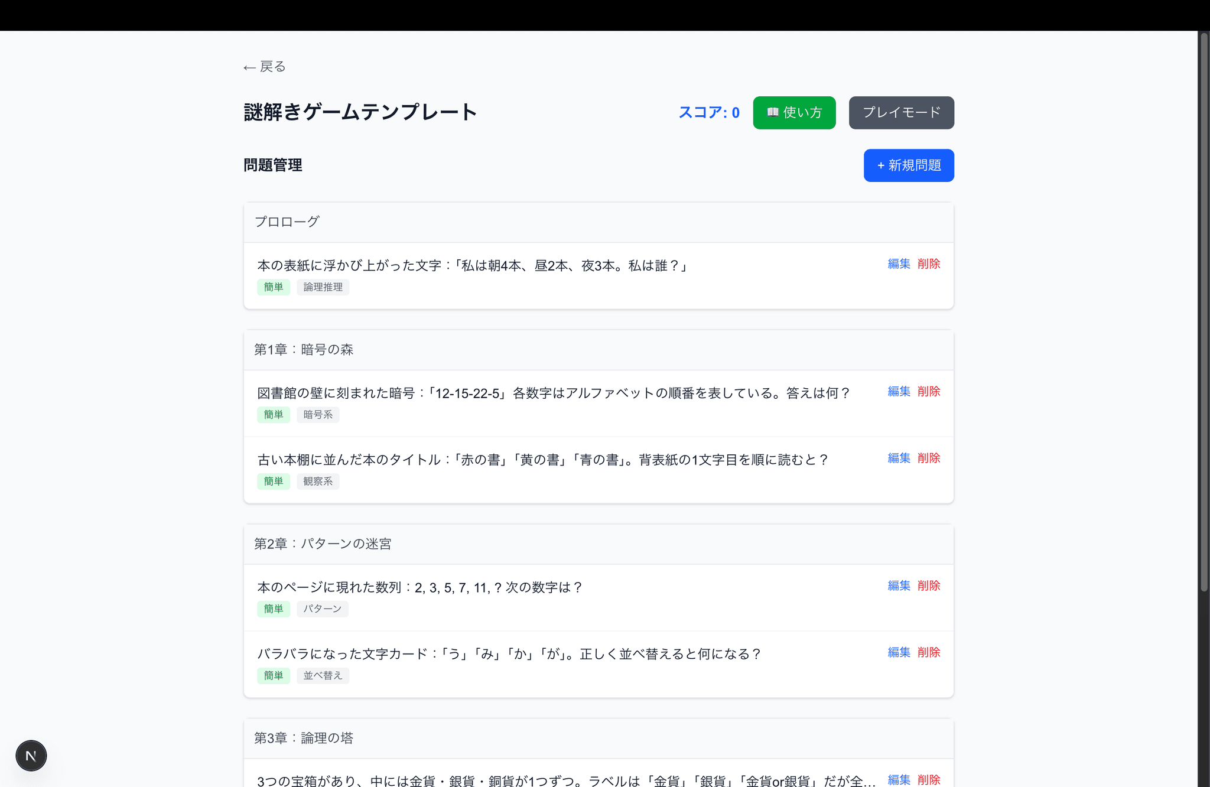Edit the number sequence 2,3,5,7,11 question
1210x787 pixels.
[x=898, y=586]
